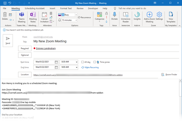Click the Check Names icon
Viewport: 182px width, 121px height.
tap(51, 17)
